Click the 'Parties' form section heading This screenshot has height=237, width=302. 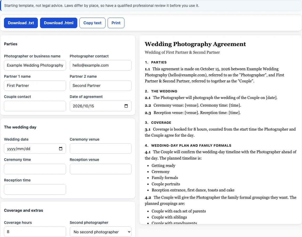(11, 44)
